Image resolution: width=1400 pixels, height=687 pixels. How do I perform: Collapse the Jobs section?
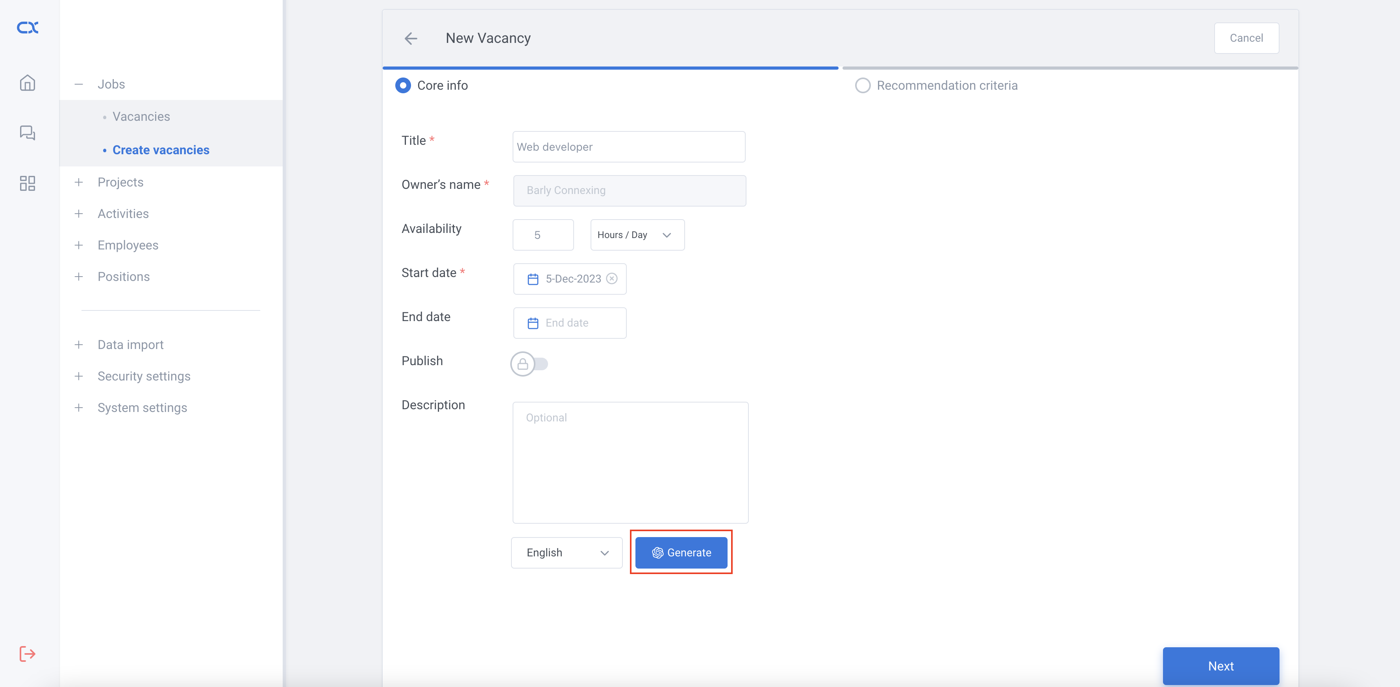pos(79,84)
